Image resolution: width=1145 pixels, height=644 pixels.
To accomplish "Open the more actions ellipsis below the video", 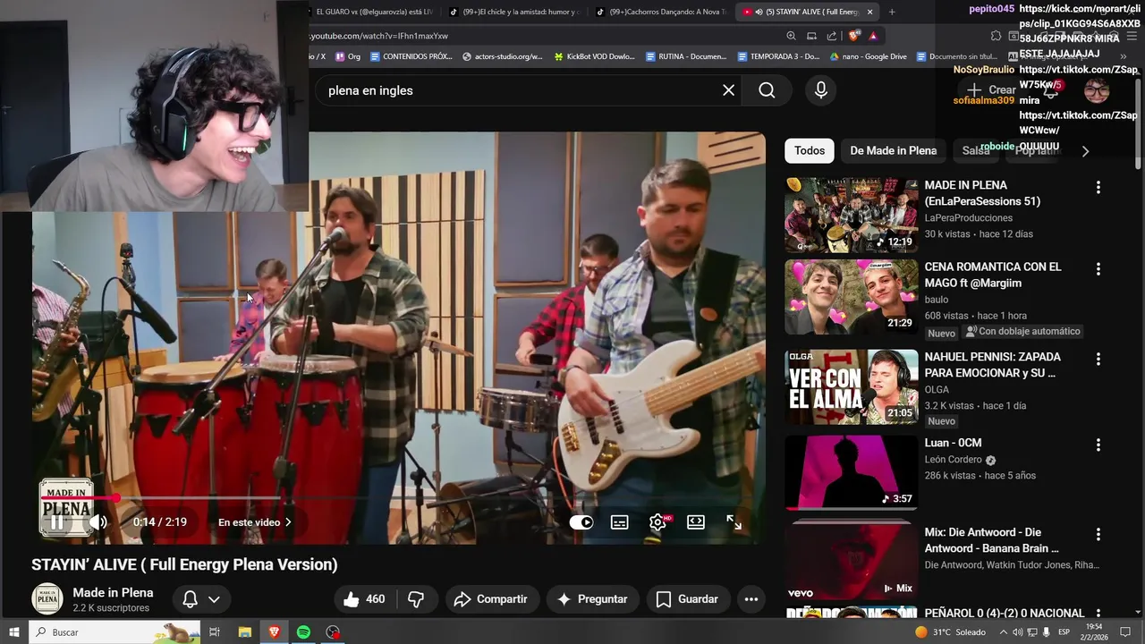I will [751, 599].
